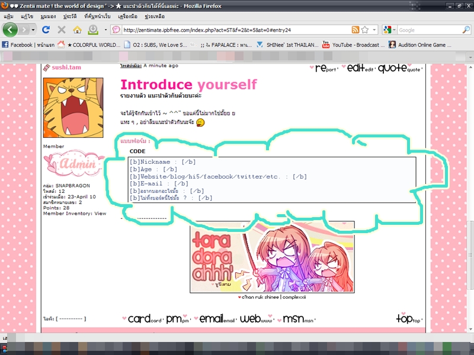This screenshot has width=474, height=355.
Task: Open the แก้ไข (Edit) menu
Action: click(27, 17)
